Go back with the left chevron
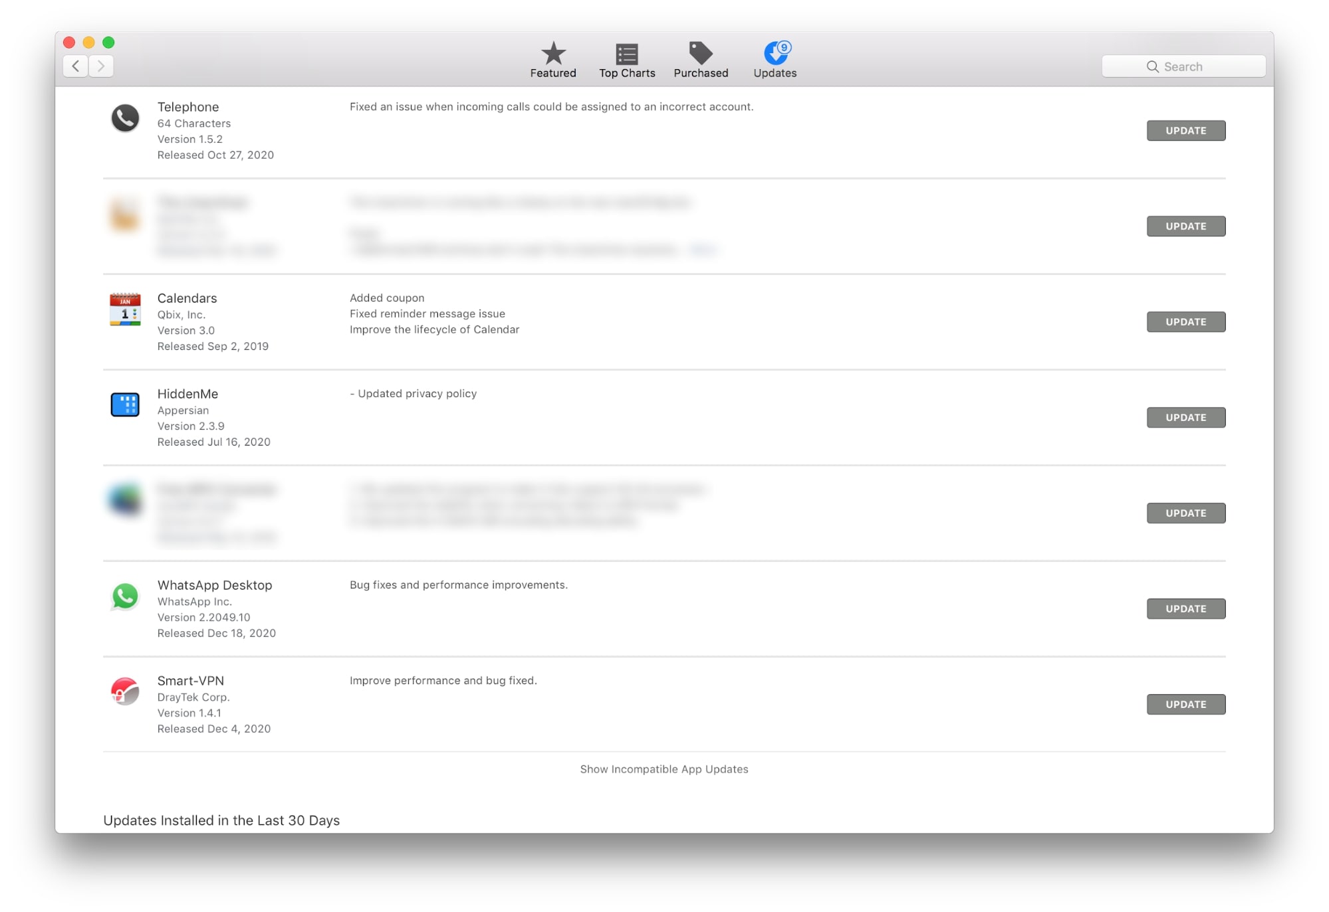Image resolution: width=1329 pixels, height=912 pixels. (76, 66)
